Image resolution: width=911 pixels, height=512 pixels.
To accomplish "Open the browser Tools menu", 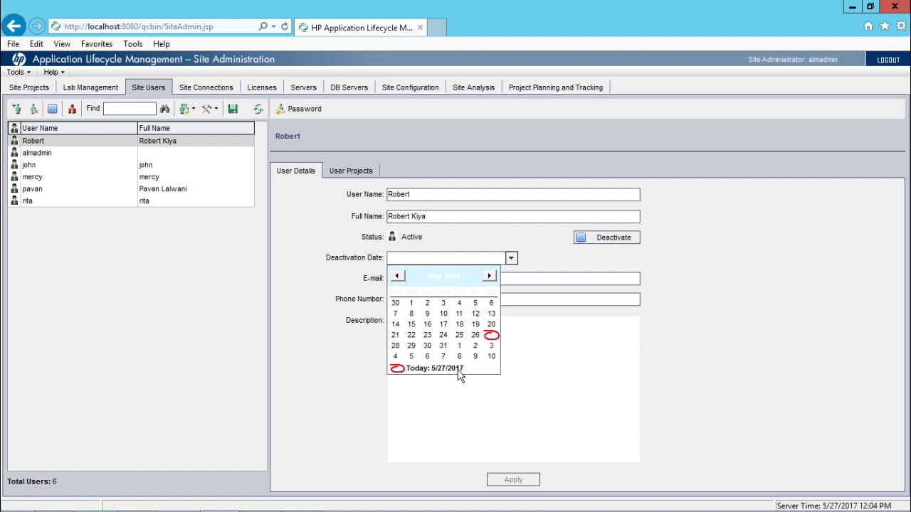I will 133,44.
